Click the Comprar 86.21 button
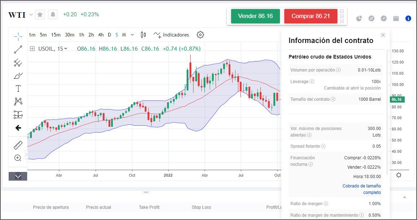The height and width of the screenshot is (220, 417). pos(311,16)
